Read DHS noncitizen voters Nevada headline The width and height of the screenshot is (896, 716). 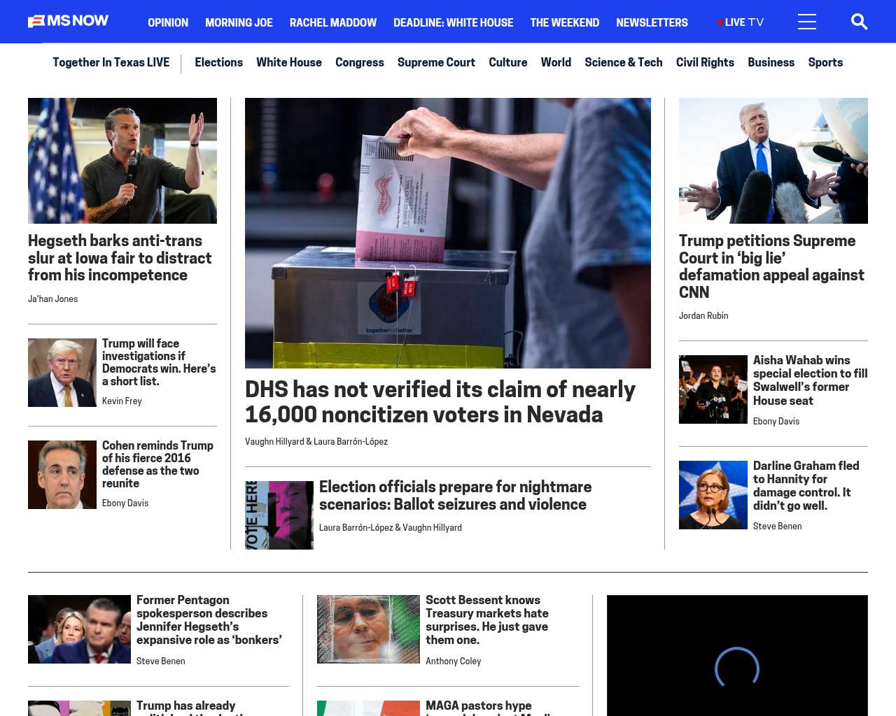440,402
